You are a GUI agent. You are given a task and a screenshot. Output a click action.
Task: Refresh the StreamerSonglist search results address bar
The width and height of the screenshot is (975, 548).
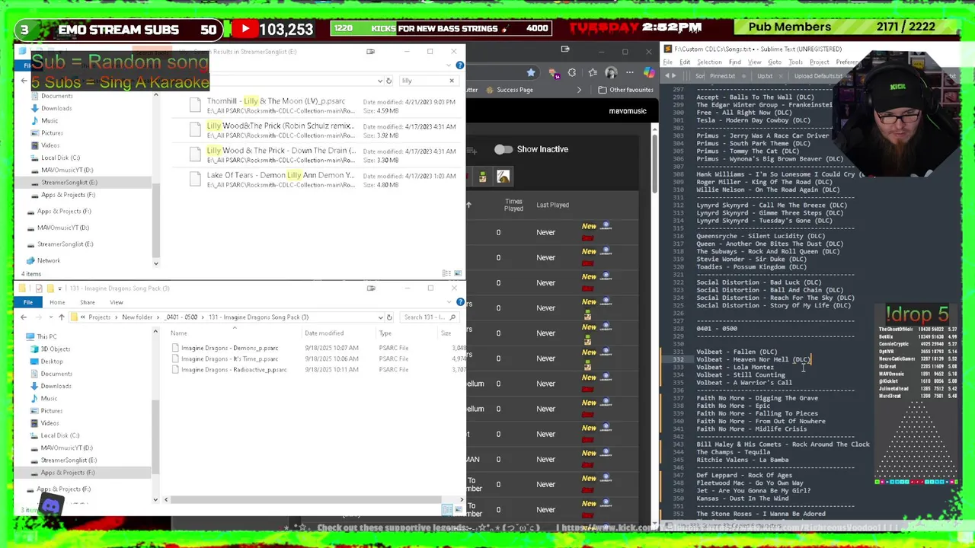(388, 81)
